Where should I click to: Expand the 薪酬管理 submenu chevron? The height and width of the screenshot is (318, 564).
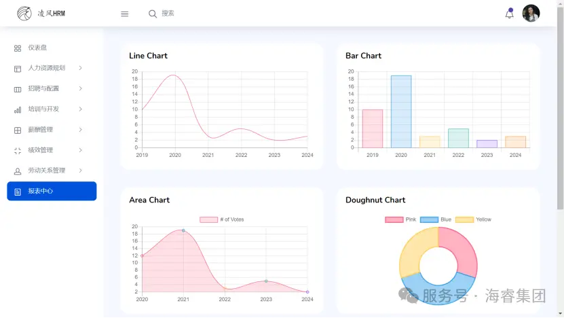[x=80, y=129]
